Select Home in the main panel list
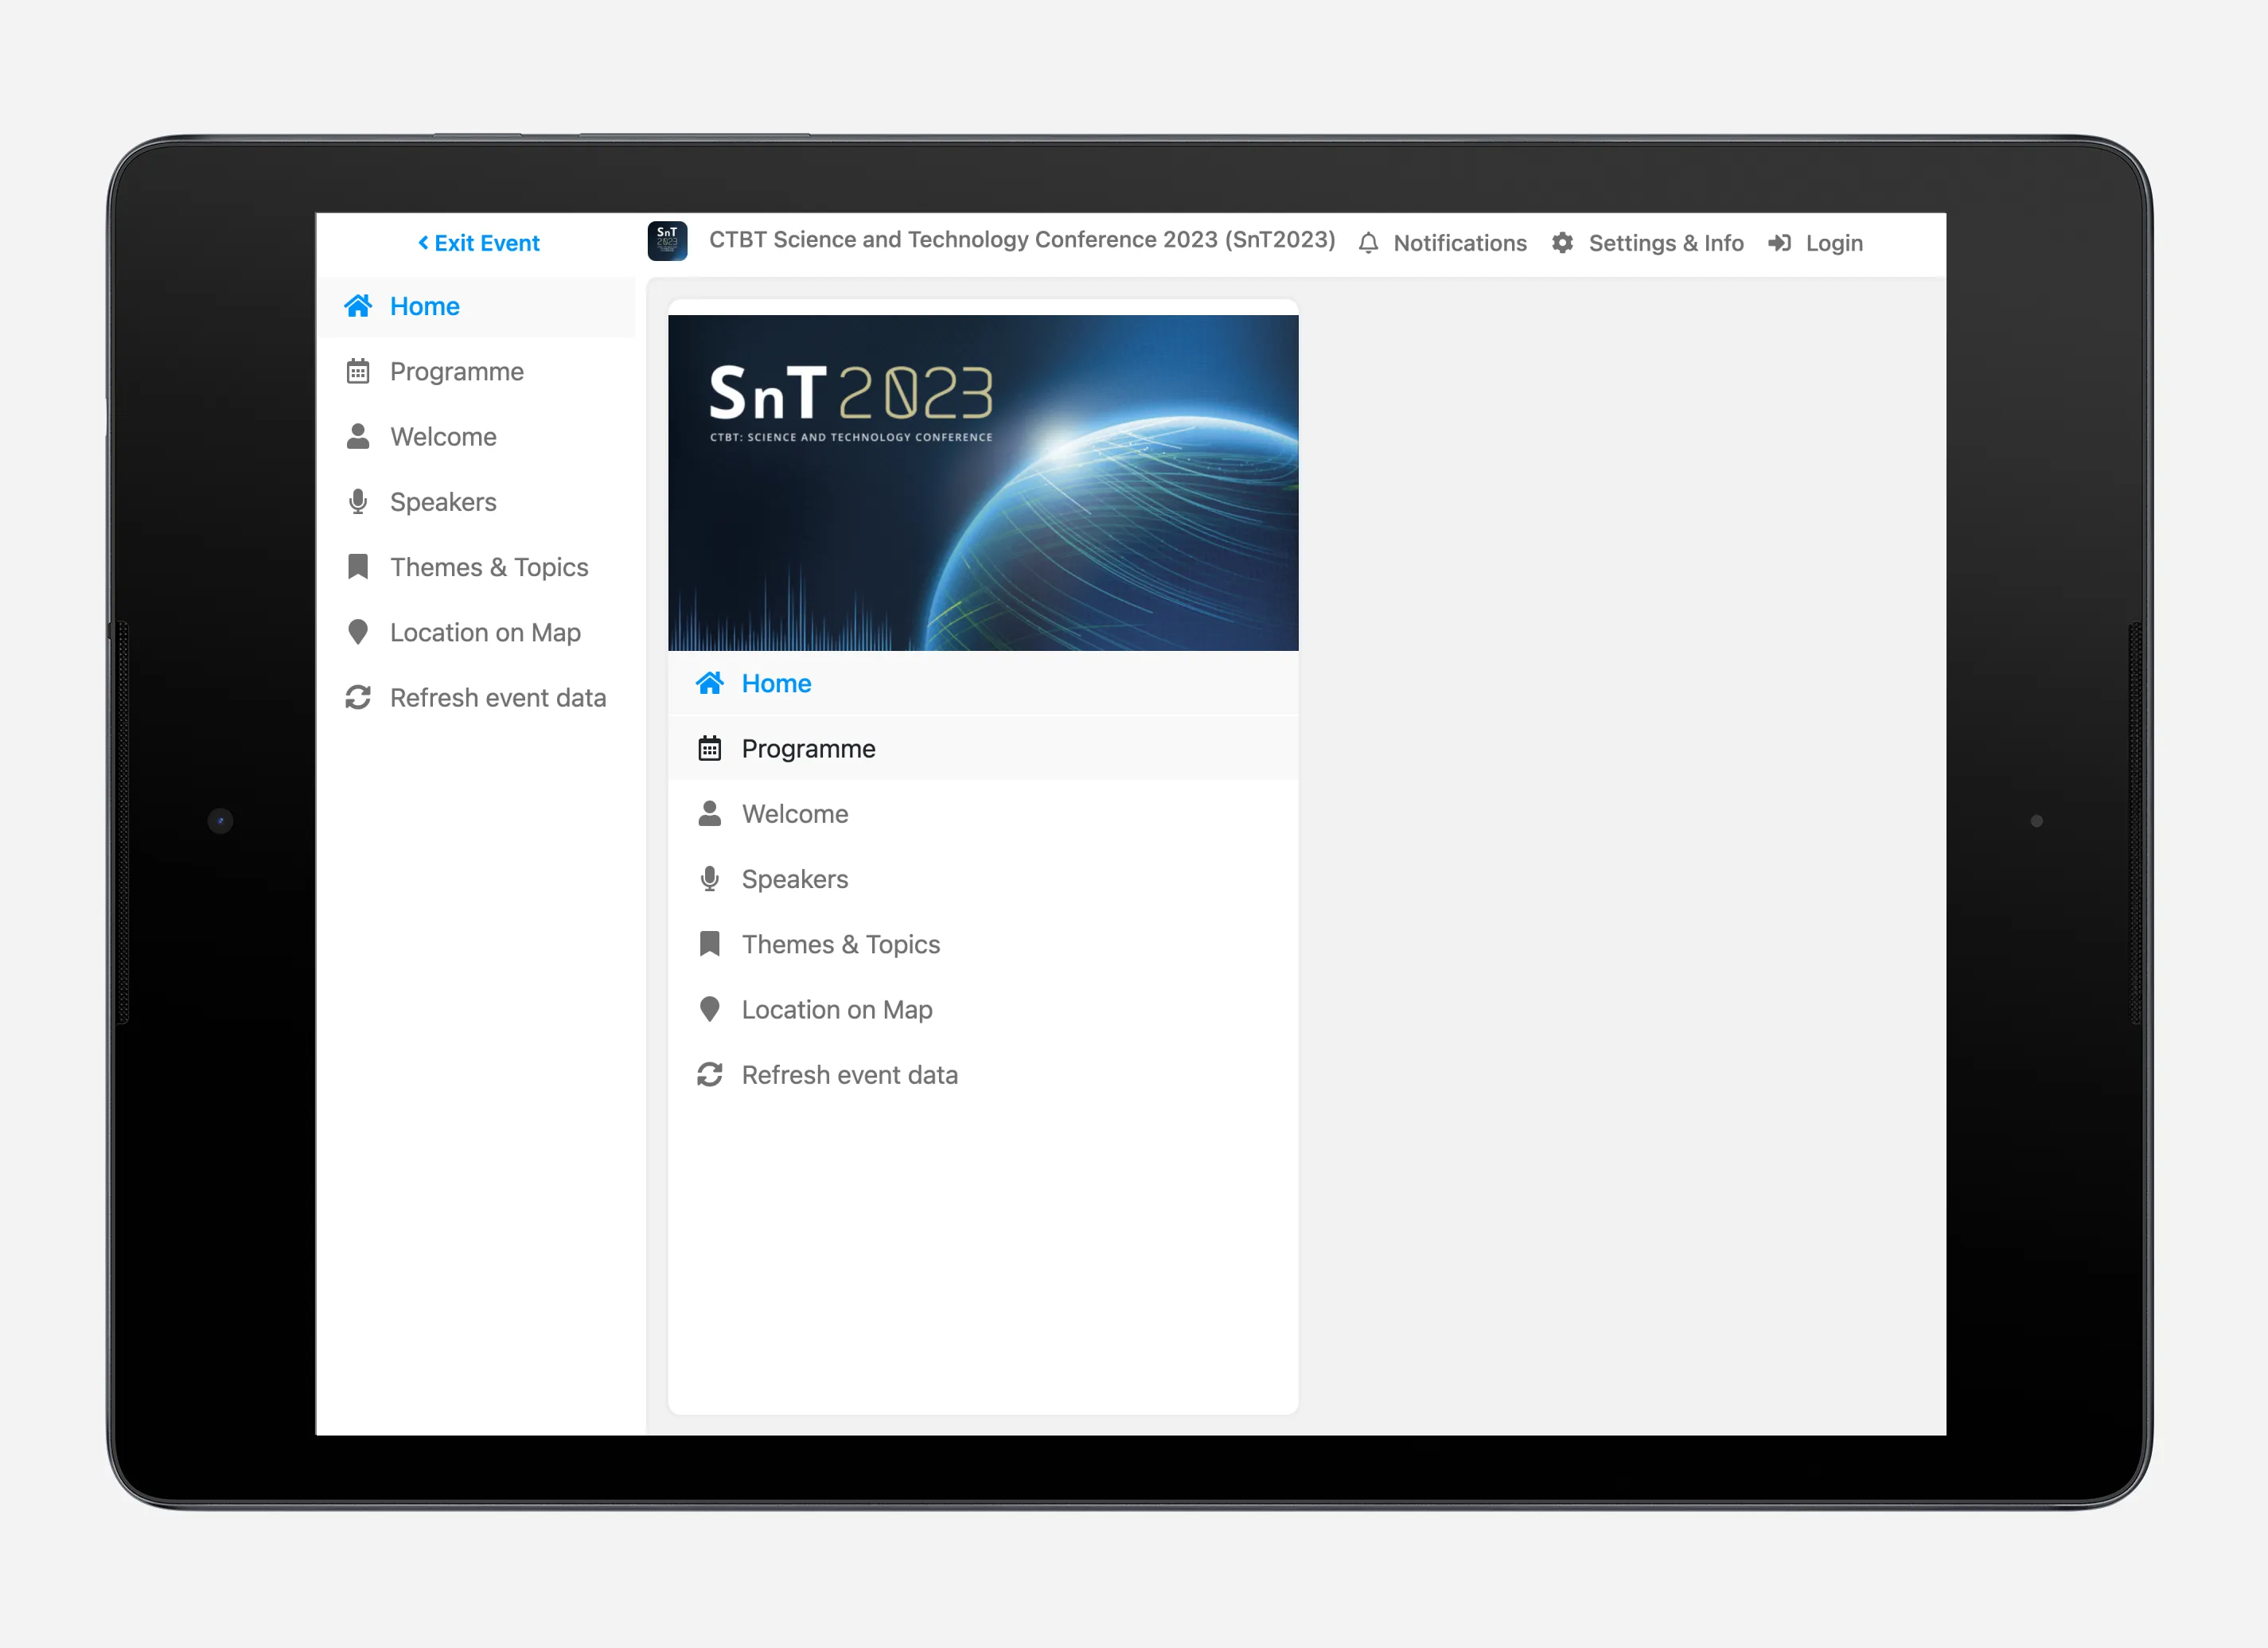Image resolution: width=2268 pixels, height=1648 pixels. [983, 683]
